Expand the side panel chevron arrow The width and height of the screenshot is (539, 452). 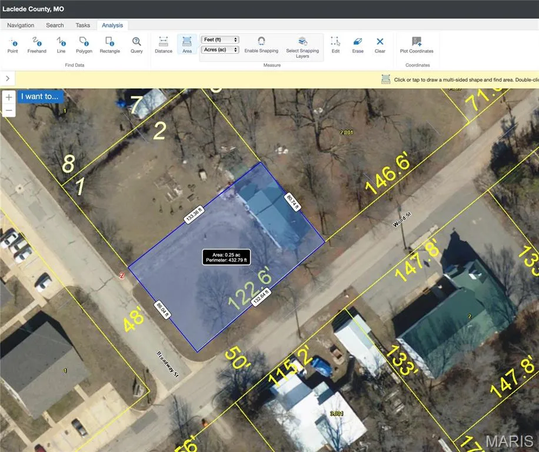(x=8, y=78)
